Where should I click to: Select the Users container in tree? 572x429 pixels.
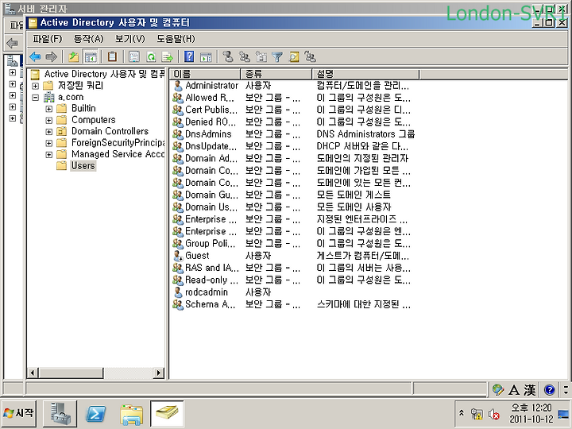click(83, 165)
